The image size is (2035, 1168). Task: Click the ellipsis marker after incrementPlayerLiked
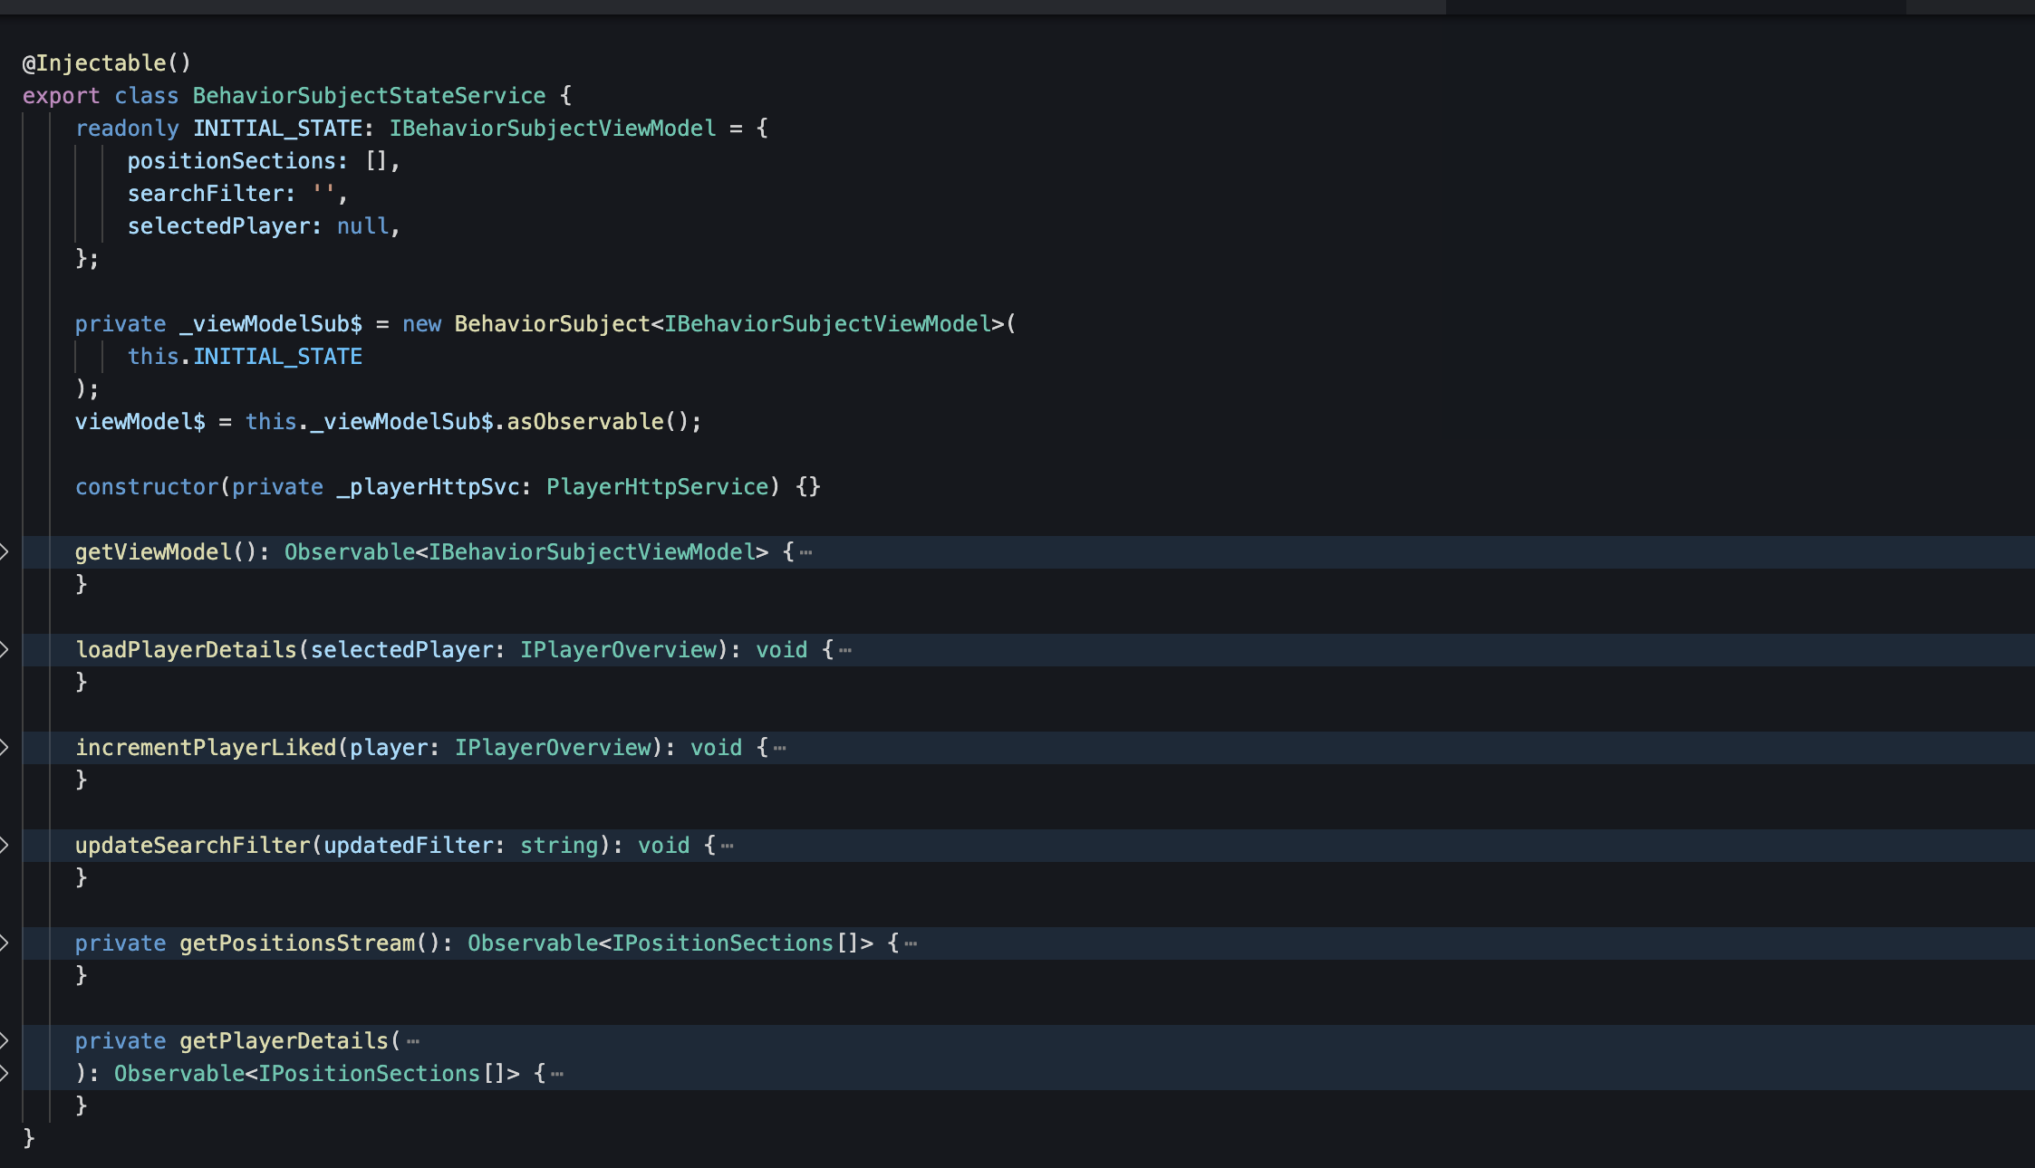click(x=779, y=748)
